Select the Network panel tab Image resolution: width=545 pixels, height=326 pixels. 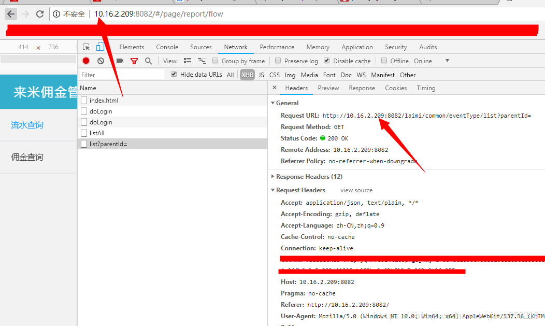pyautogui.click(x=236, y=47)
